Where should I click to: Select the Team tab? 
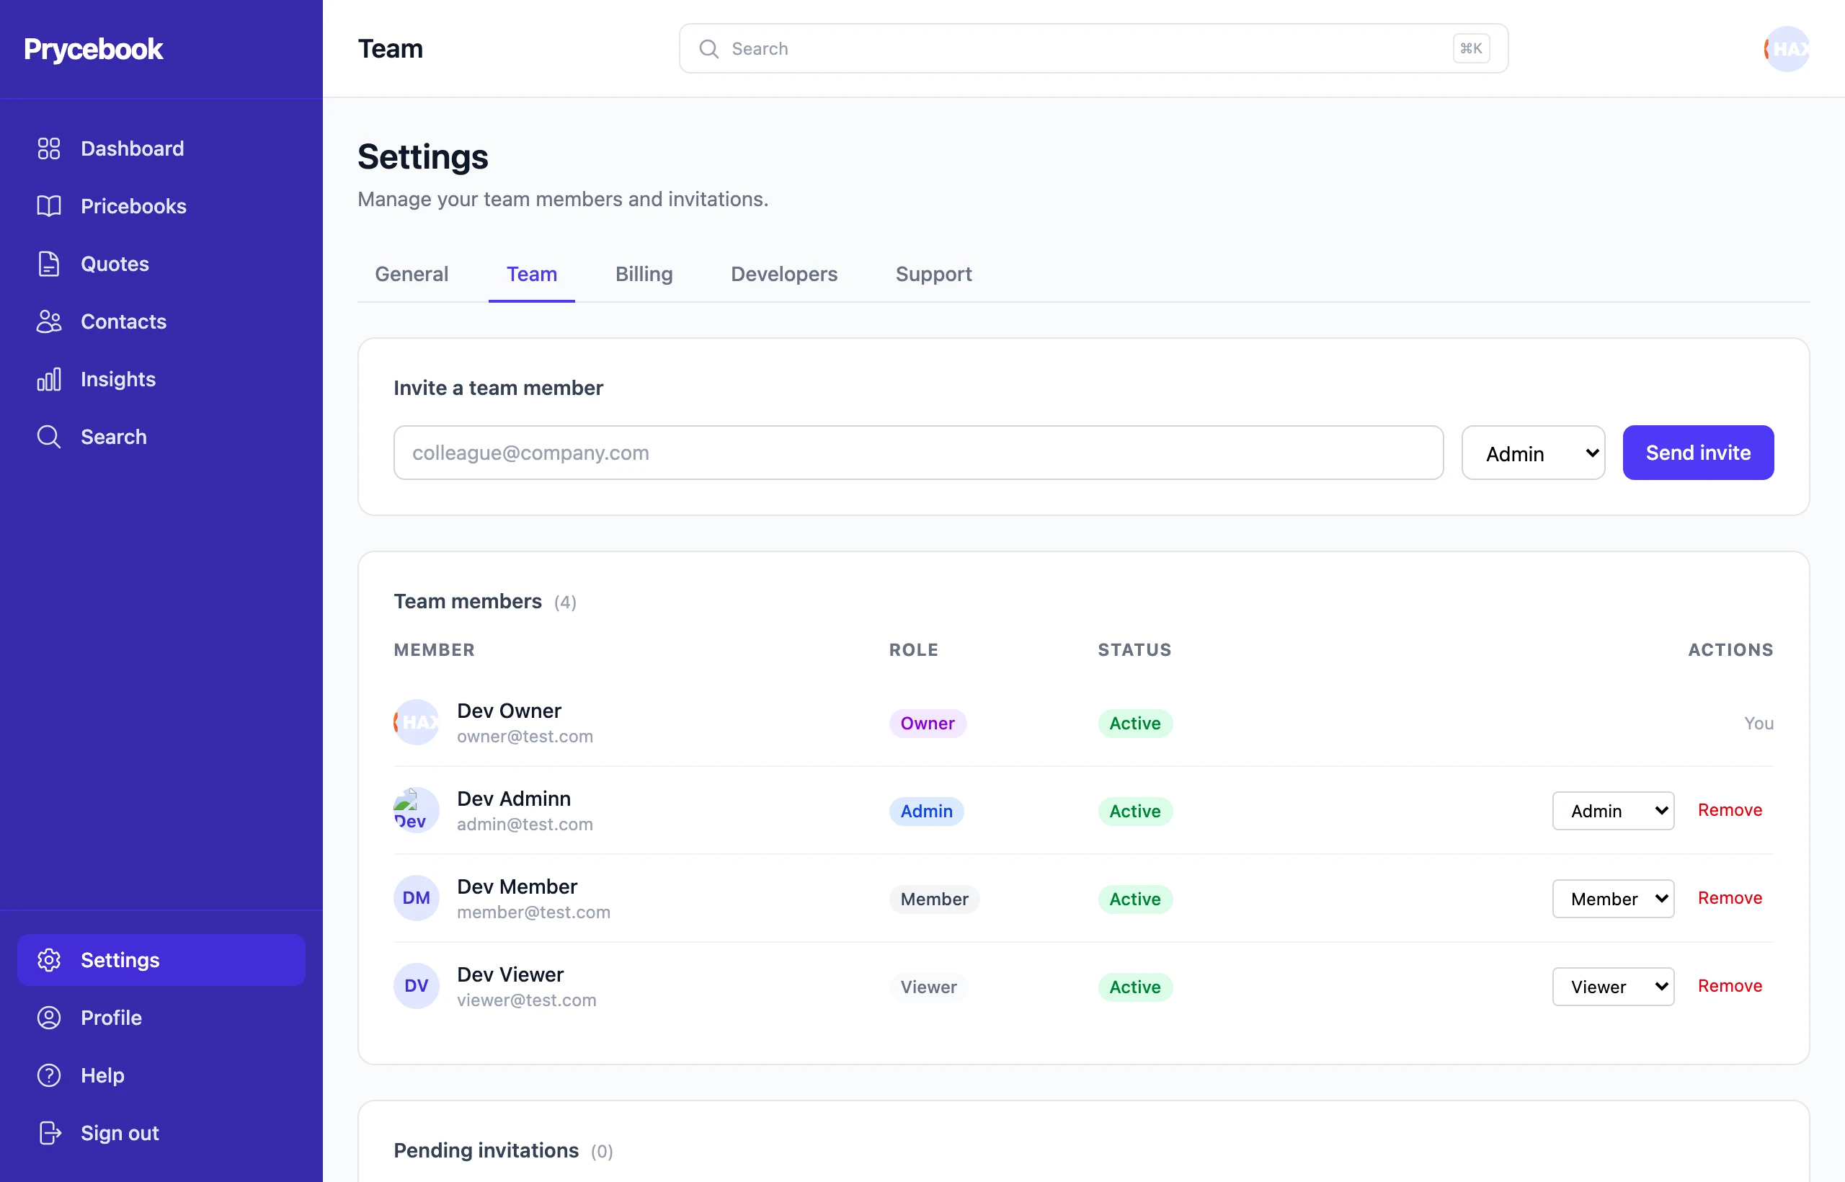532,273
